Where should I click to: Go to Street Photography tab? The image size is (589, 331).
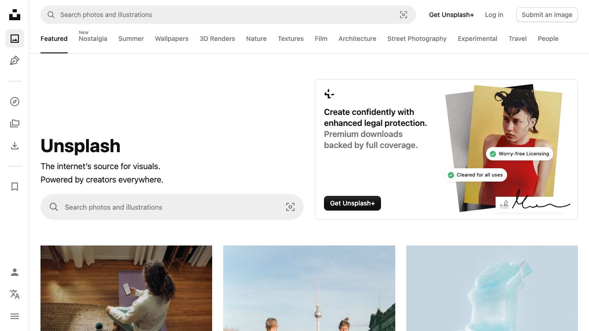[417, 39]
